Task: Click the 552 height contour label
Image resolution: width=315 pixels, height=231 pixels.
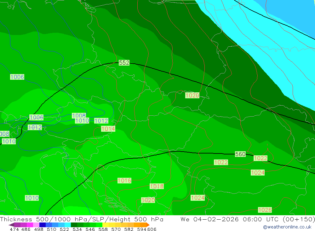Action: tap(124, 63)
